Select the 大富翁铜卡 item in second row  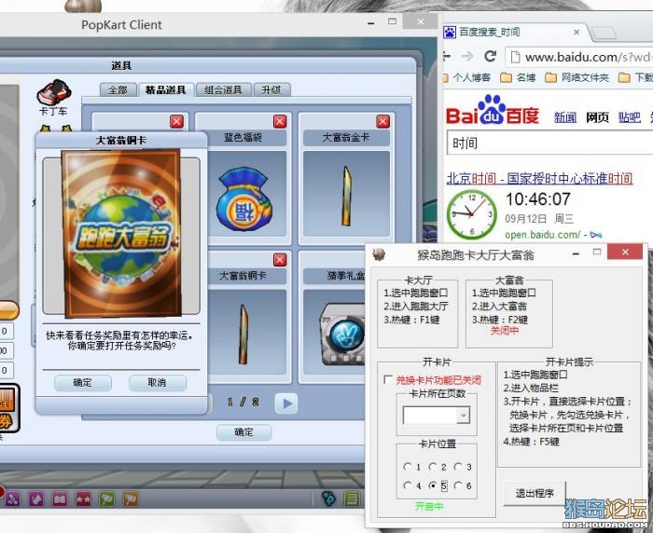[x=243, y=335]
